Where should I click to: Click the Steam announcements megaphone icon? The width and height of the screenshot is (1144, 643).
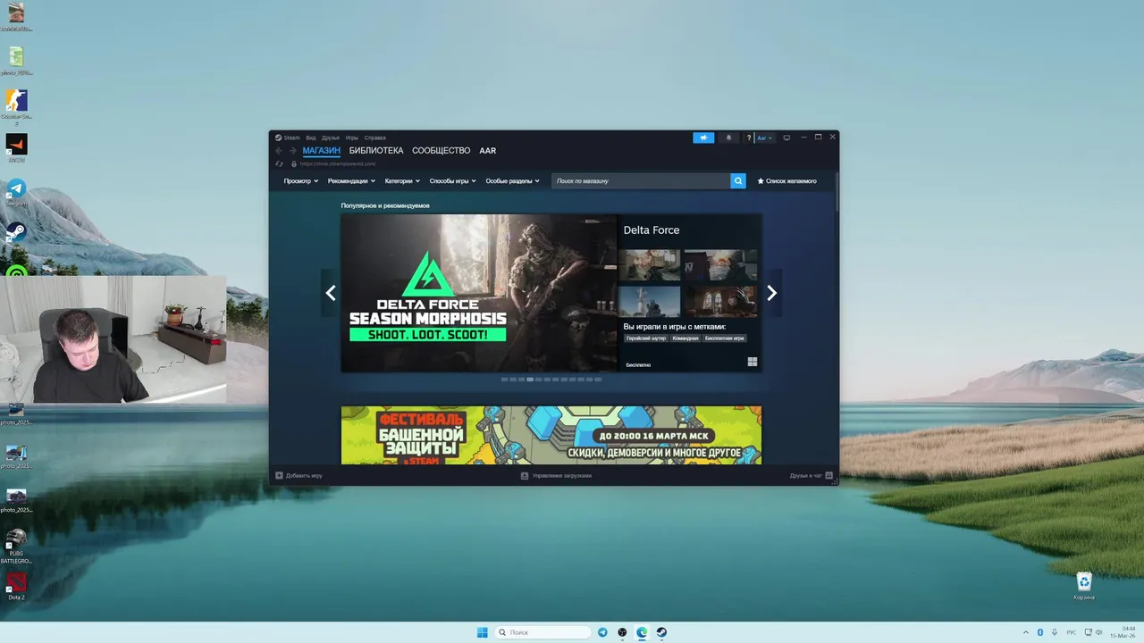coord(703,138)
